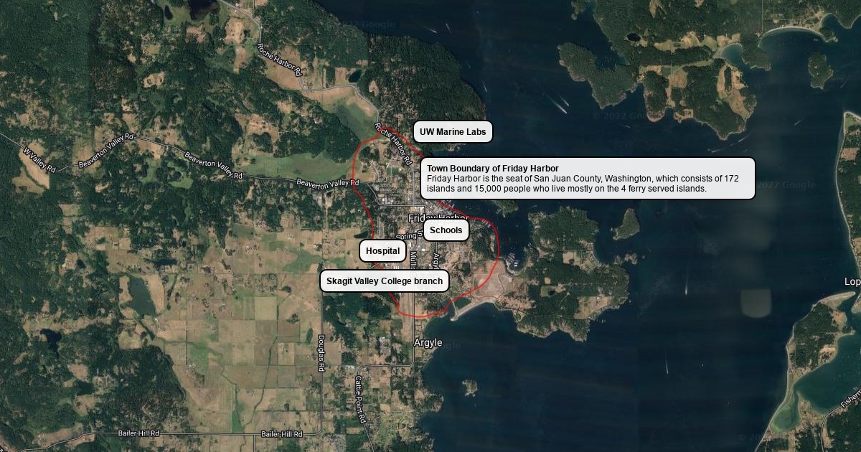Screen dimensions: 861x452
Task: Open the Schools map label
Action: (x=446, y=230)
